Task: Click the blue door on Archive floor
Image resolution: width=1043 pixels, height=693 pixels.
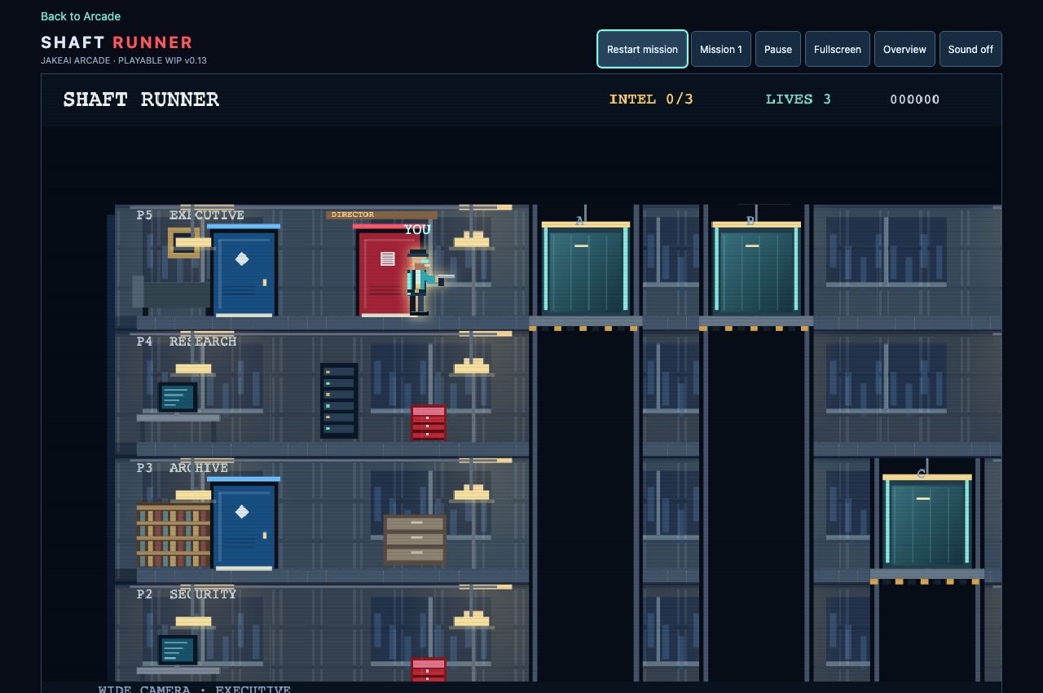Action: [x=244, y=524]
